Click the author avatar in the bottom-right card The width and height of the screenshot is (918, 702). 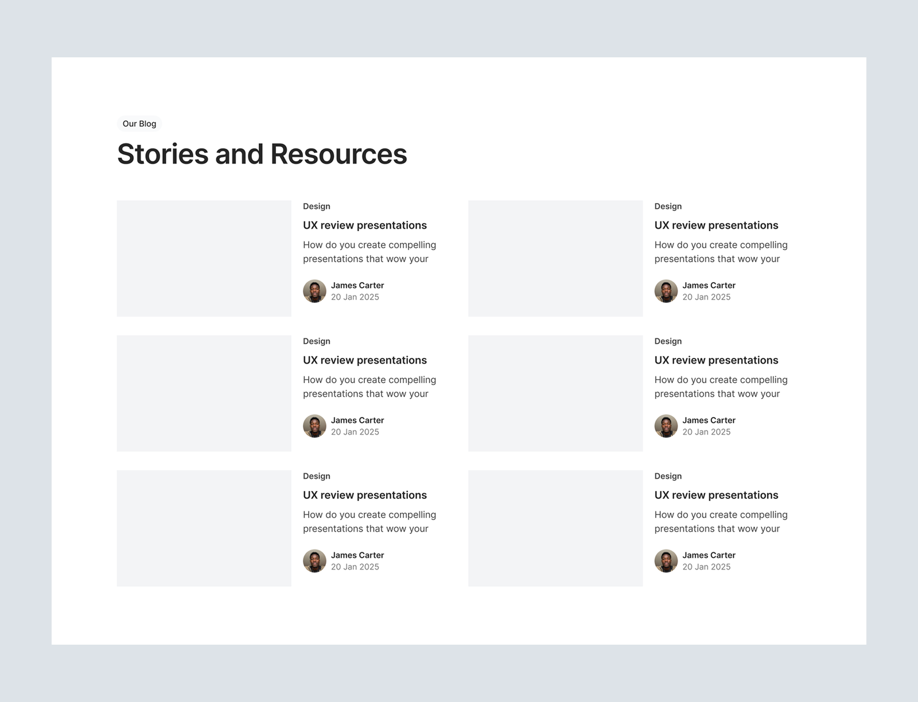[x=666, y=561]
